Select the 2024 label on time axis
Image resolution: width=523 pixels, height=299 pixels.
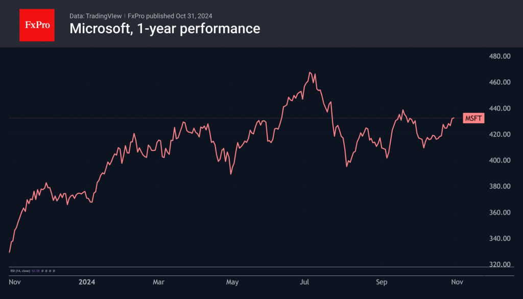click(86, 282)
